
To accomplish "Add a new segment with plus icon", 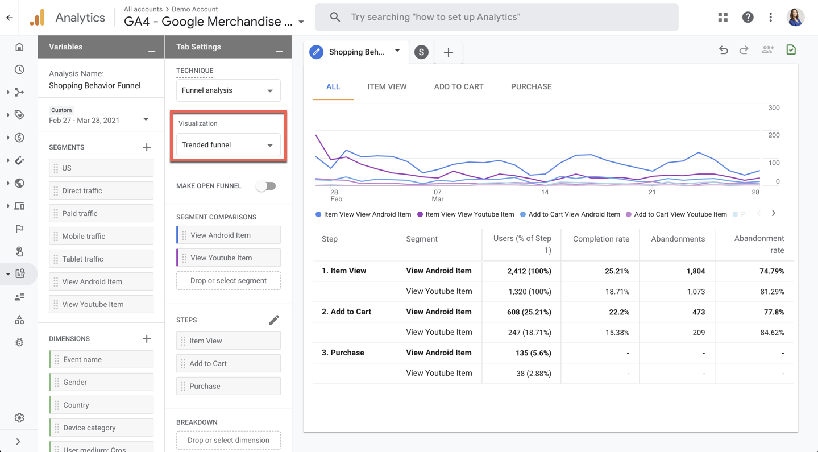I will coord(147,147).
